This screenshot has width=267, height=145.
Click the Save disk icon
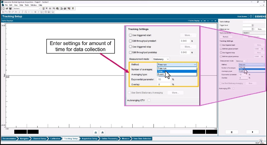tap(9, 9)
